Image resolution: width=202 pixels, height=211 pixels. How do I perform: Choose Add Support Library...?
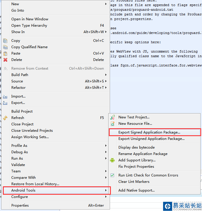(154, 160)
